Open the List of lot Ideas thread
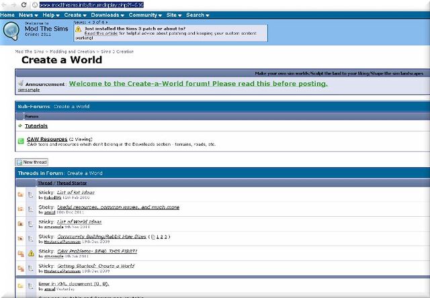The height and width of the screenshot is (298, 430). click(x=76, y=192)
